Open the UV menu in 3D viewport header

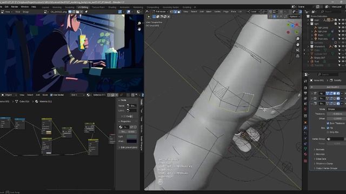(240, 12)
